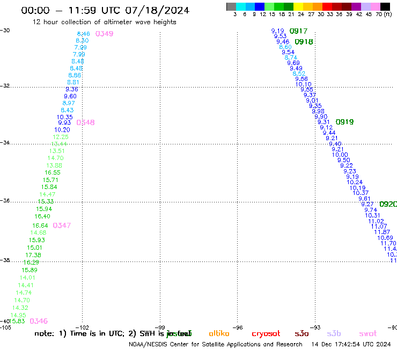Click the longitude axis label -99
This screenshot has height=349, width=397.
pos(160,328)
